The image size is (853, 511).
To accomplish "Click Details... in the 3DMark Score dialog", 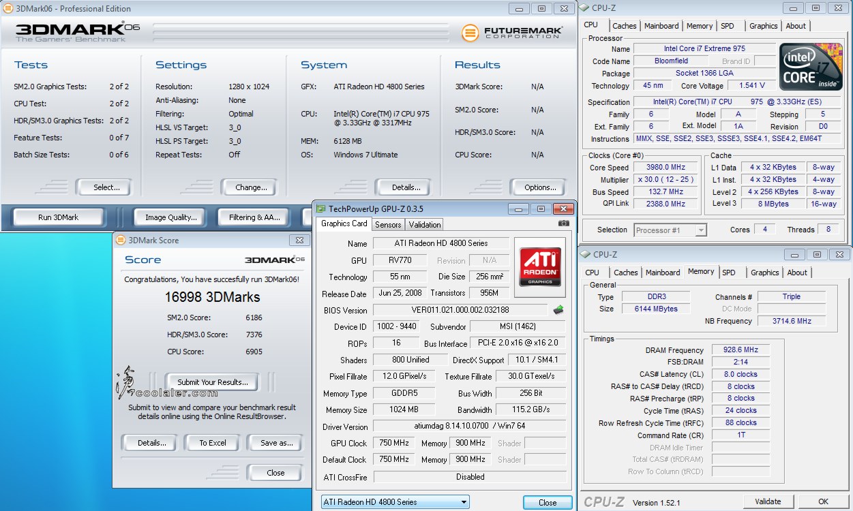I will point(150,443).
